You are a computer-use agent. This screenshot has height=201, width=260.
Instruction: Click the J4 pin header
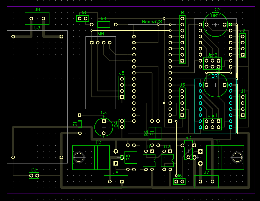[182, 40]
